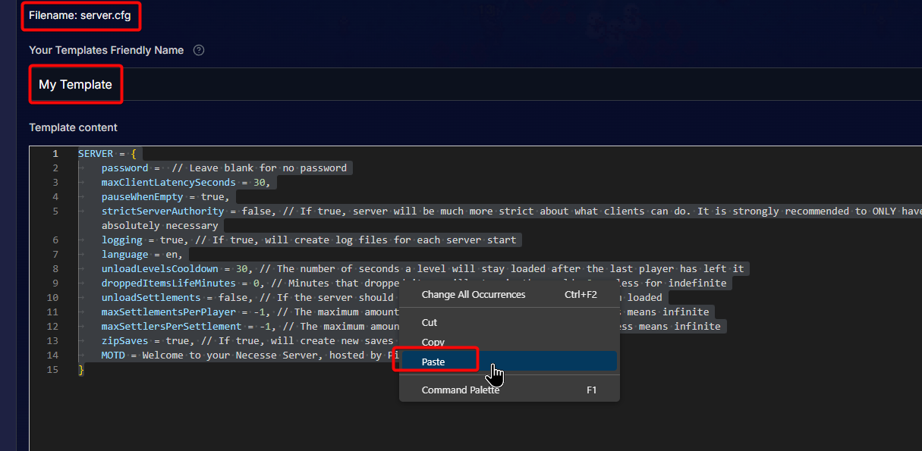Viewport: 922px width, 451px height.
Task: Choose Cut in the context menu
Action: coord(430,323)
